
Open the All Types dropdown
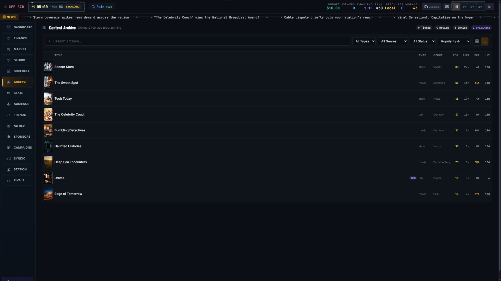364,41
